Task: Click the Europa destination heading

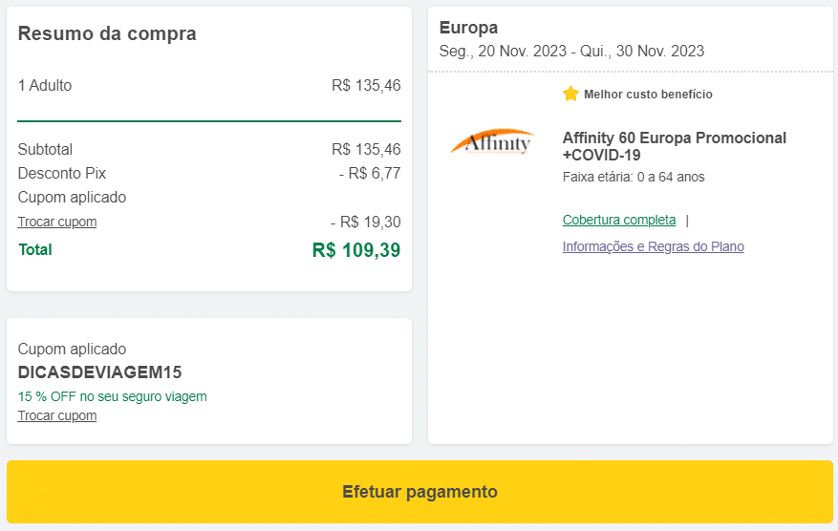Action: click(468, 28)
